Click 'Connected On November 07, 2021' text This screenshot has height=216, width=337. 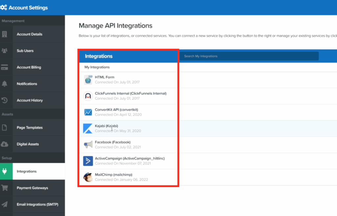point(123,163)
